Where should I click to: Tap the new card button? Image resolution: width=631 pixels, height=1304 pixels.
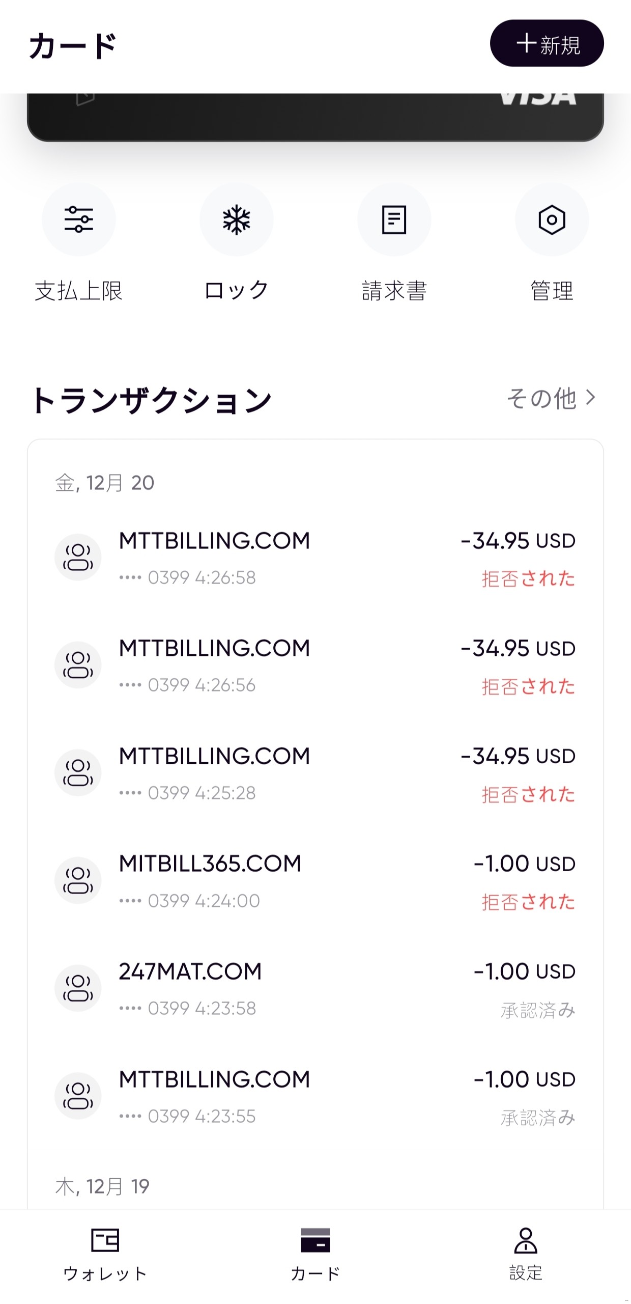547,44
